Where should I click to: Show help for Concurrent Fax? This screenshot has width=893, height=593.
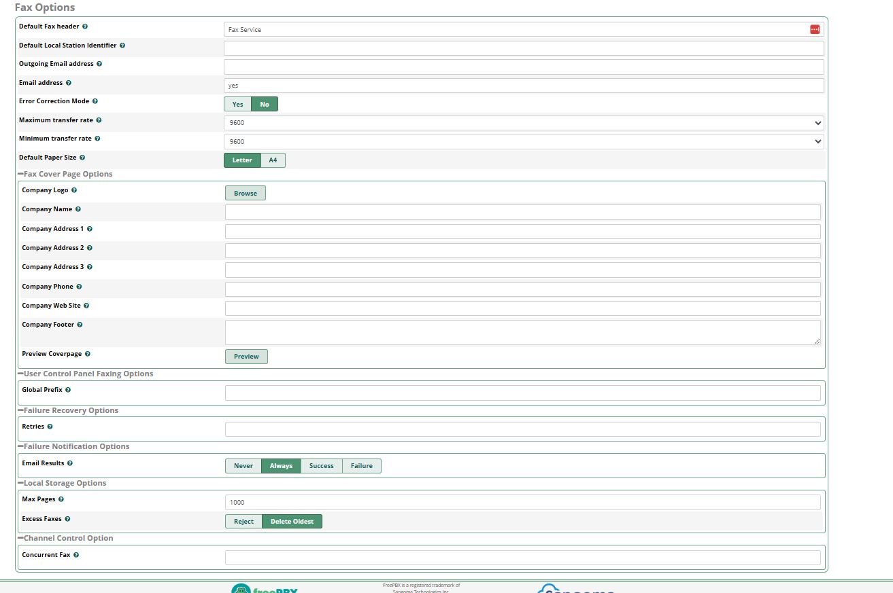76,555
